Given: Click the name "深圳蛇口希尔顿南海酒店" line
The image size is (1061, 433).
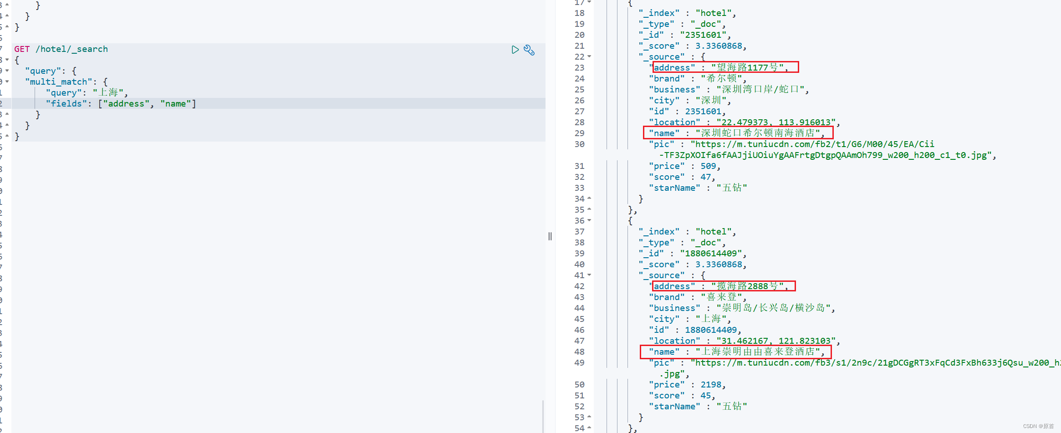Looking at the screenshot, I should (x=737, y=133).
